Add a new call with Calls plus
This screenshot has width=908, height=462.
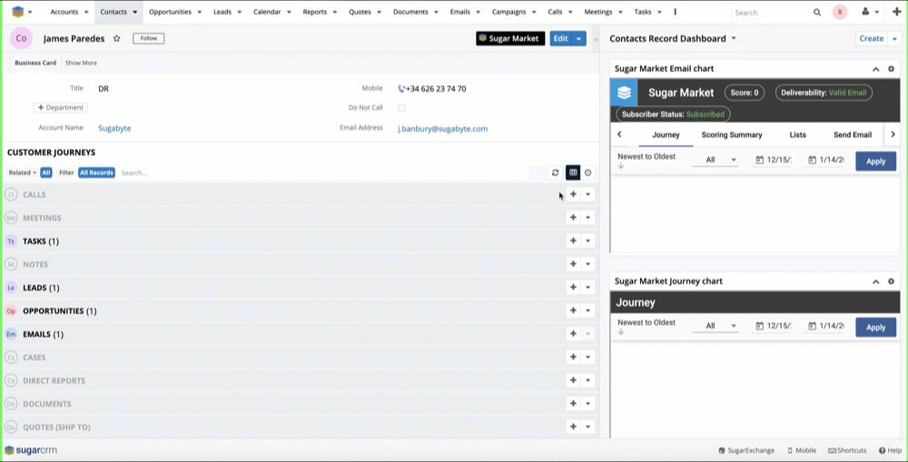click(x=573, y=194)
